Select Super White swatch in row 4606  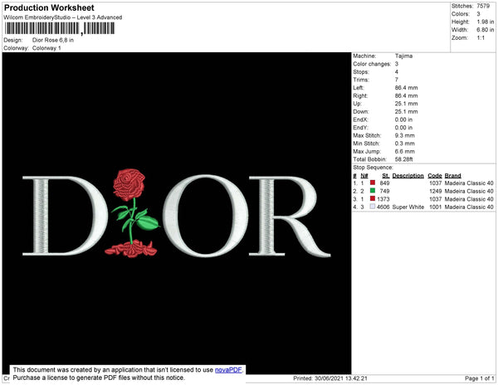point(373,207)
